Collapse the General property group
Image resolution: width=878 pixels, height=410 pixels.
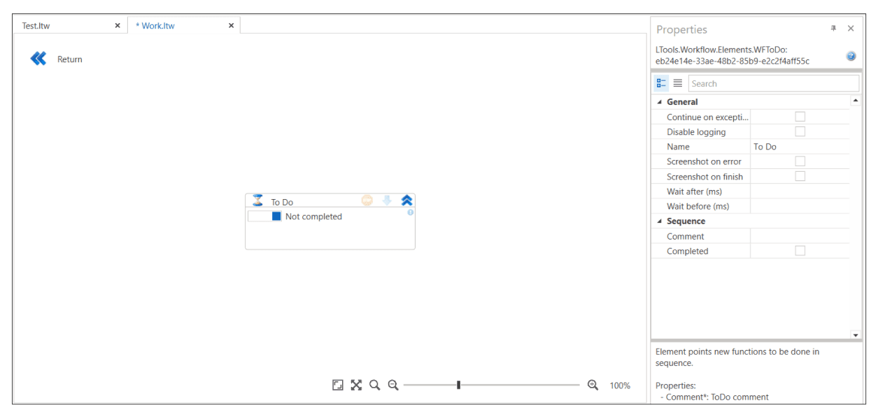[x=659, y=102]
